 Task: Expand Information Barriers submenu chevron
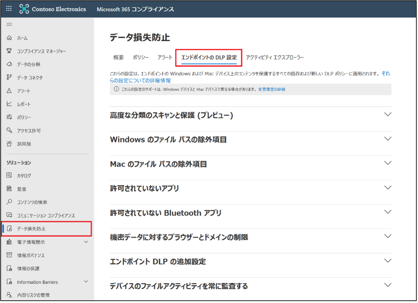86,281
